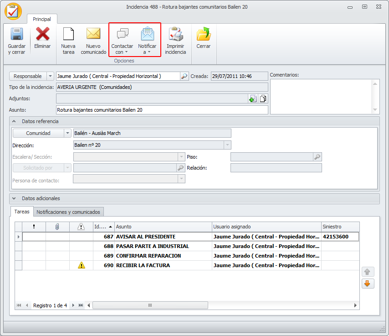The width and height of the screenshot is (389, 336).
Task: Go to next record in navigator
Action: 73,305
